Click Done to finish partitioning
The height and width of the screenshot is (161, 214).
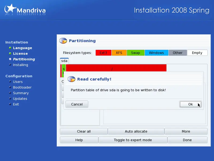tap(188, 140)
